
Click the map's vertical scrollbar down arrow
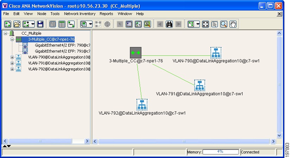[x=279, y=135]
